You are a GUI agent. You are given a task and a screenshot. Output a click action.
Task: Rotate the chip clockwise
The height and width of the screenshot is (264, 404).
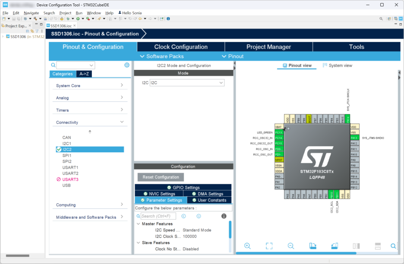point(313,246)
